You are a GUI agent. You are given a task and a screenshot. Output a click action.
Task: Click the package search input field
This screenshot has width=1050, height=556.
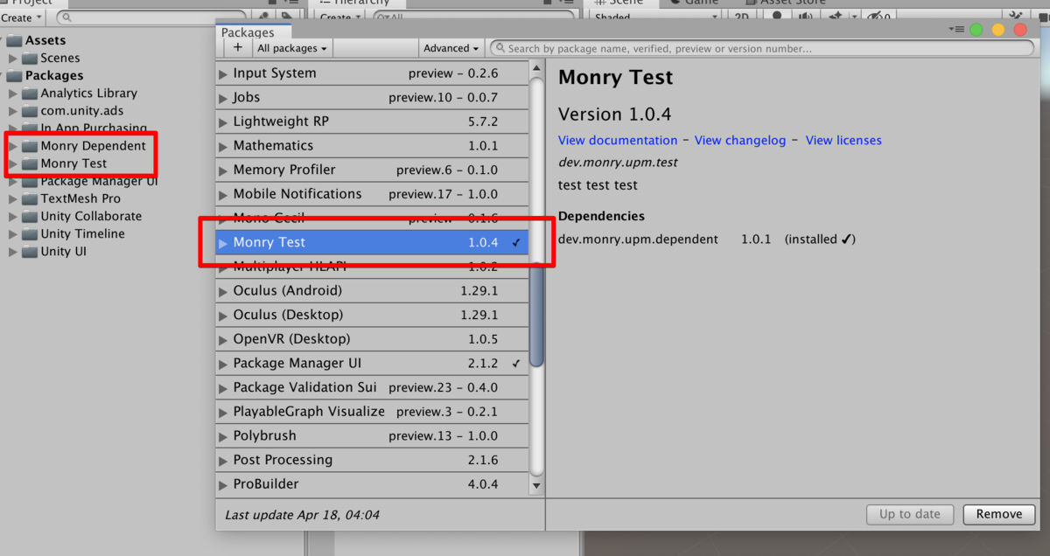762,49
